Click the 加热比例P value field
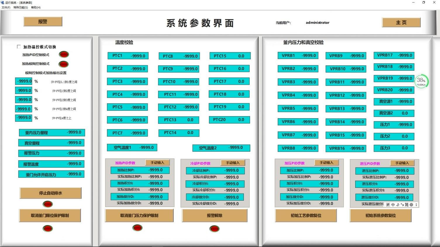 140,170
